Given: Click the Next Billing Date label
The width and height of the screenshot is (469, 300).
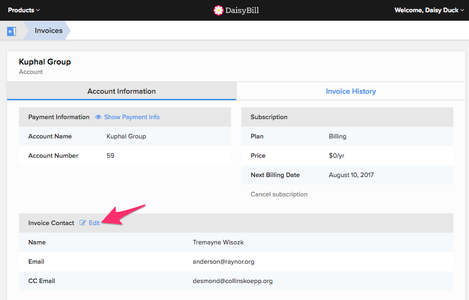Looking at the screenshot, I should click(x=275, y=175).
